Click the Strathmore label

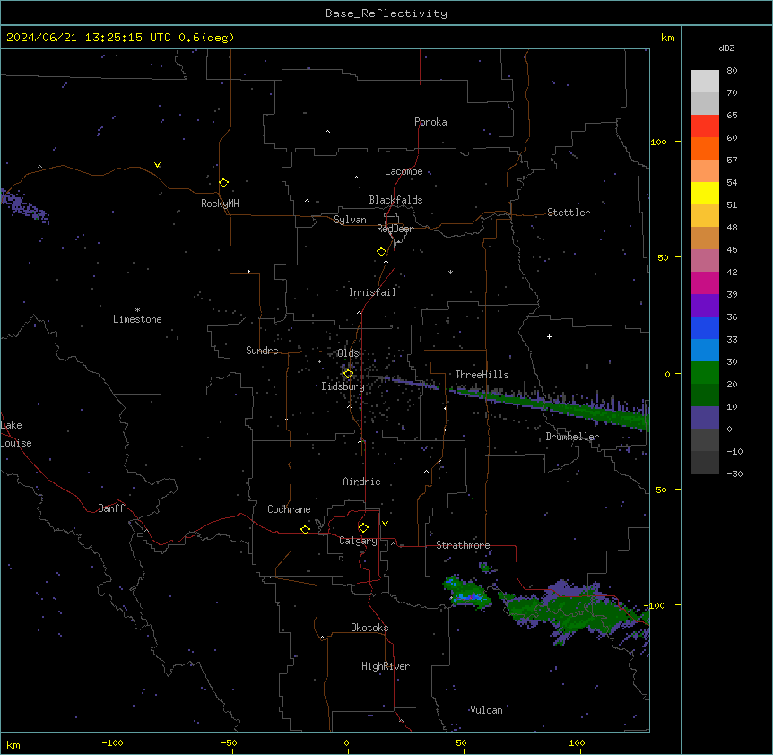click(463, 545)
